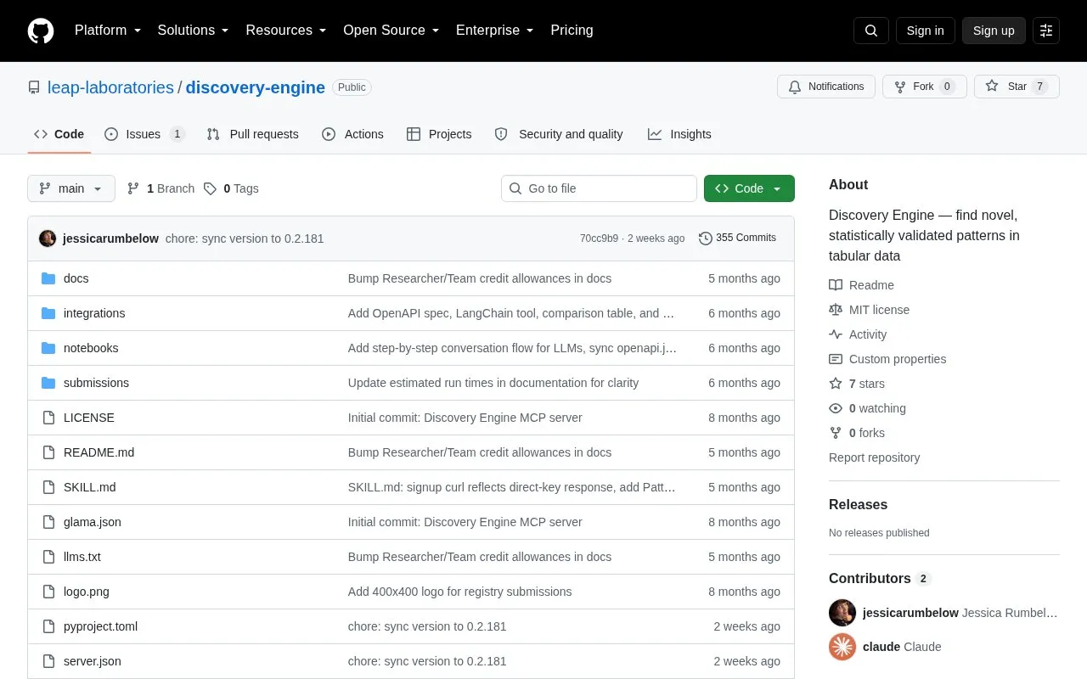Open the green Code dropdown
This screenshot has width=1087, height=679.
coord(749,188)
